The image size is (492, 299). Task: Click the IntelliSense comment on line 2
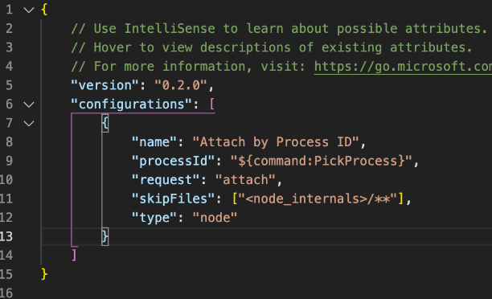(279, 29)
